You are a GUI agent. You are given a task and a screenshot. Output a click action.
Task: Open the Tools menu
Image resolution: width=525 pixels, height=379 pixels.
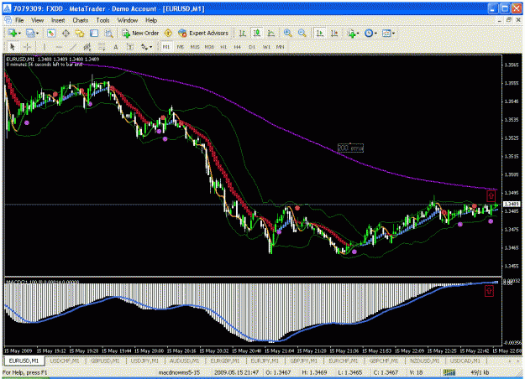102,20
